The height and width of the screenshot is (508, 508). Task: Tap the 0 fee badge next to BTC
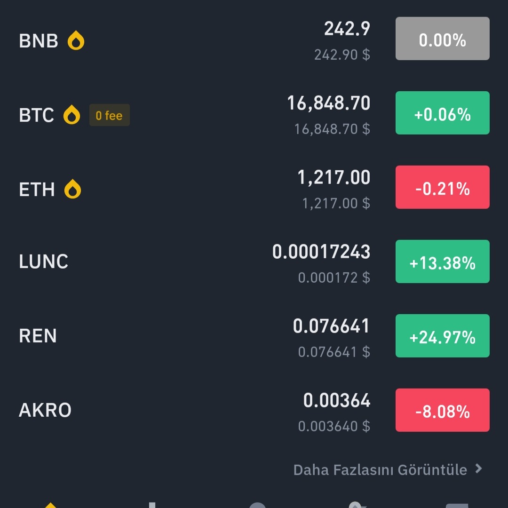point(109,115)
